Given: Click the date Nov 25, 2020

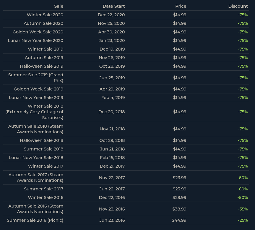Looking at the screenshot, I should tap(111, 23).
